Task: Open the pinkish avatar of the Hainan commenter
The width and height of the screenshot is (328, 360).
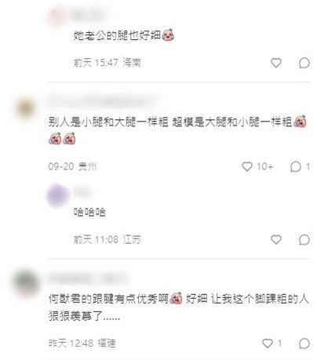Action: click(x=56, y=16)
